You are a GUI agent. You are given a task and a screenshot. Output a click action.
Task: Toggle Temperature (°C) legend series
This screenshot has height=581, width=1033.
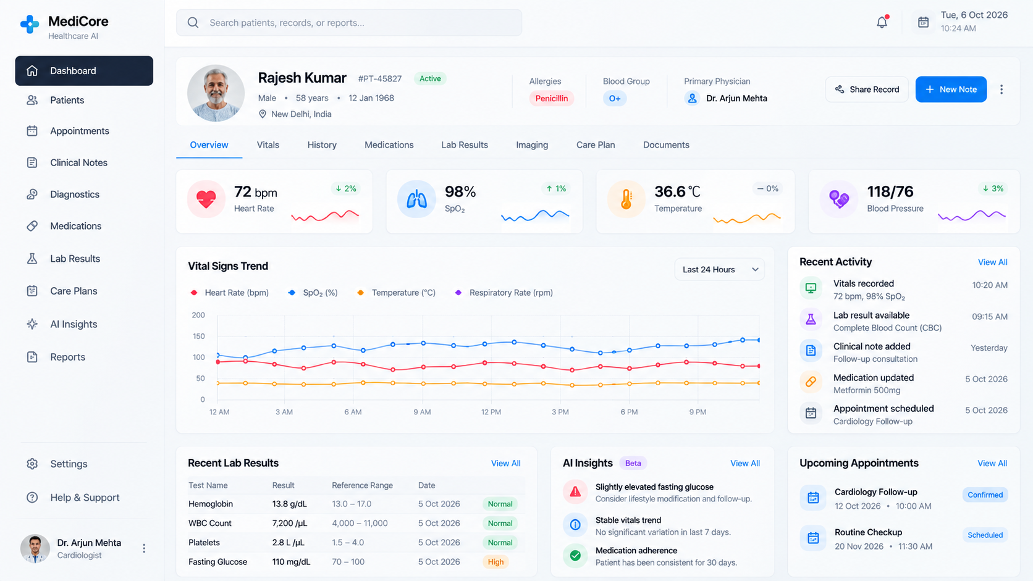click(x=396, y=293)
